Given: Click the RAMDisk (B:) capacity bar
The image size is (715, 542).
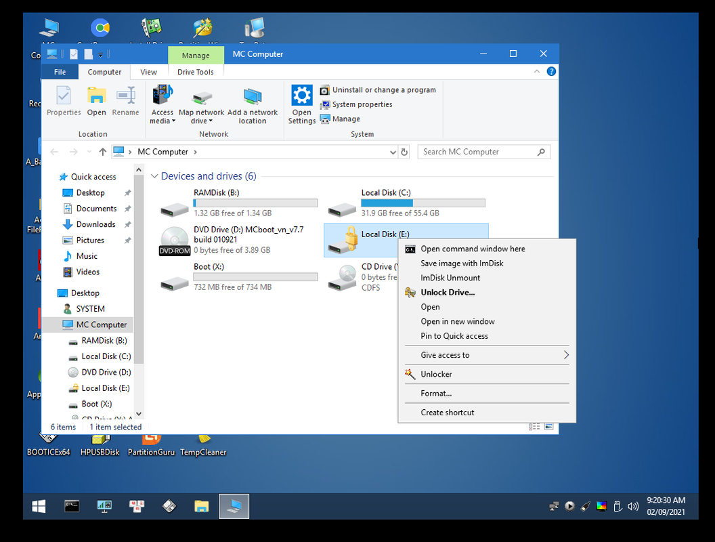Looking at the screenshot, I should [x=255, y=203].
